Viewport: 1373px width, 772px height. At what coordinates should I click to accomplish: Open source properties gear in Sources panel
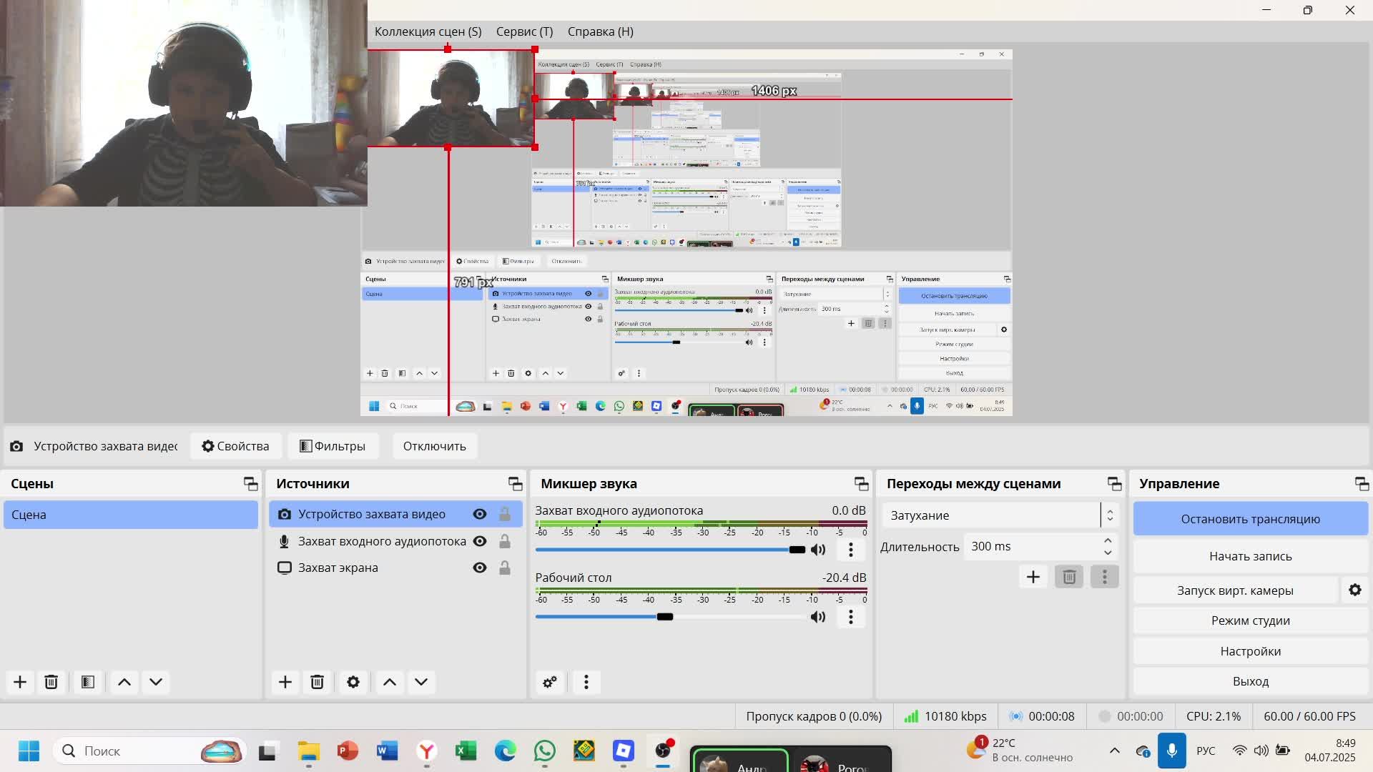pos(353,682)
